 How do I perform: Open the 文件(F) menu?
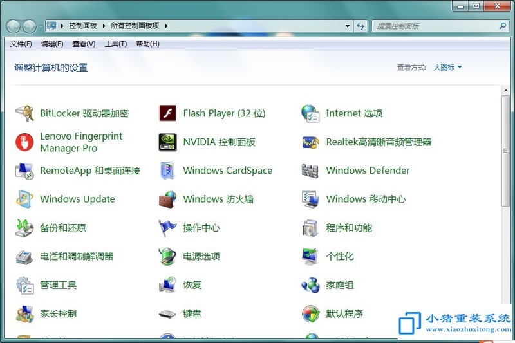(21, 44)
